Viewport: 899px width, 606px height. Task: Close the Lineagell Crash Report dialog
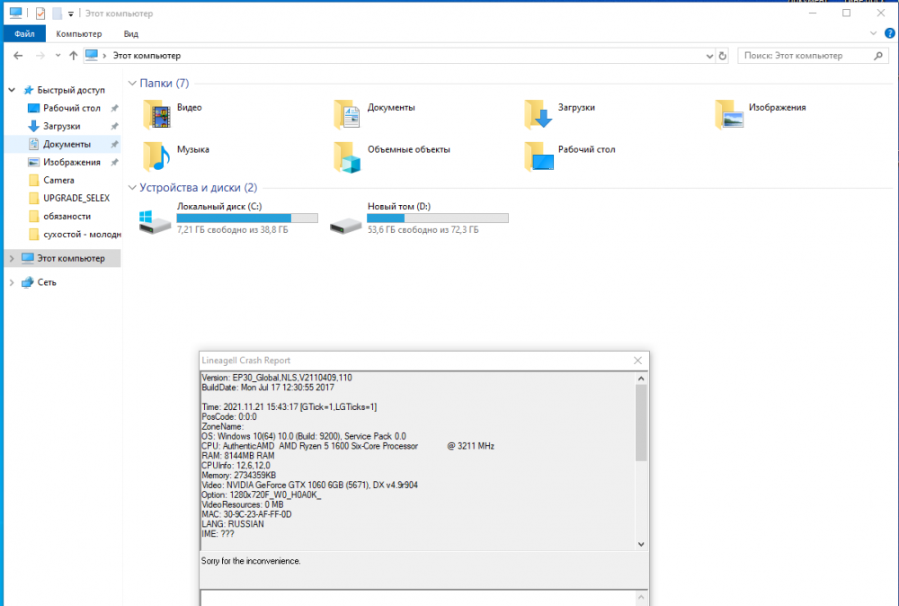tap(637, 361)
